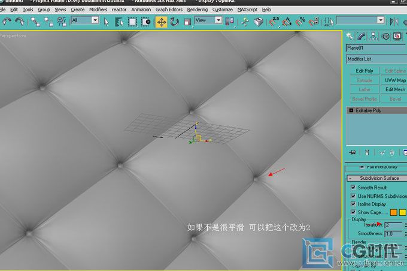Click the Display Smoothness value field

(x=393, y=234)
